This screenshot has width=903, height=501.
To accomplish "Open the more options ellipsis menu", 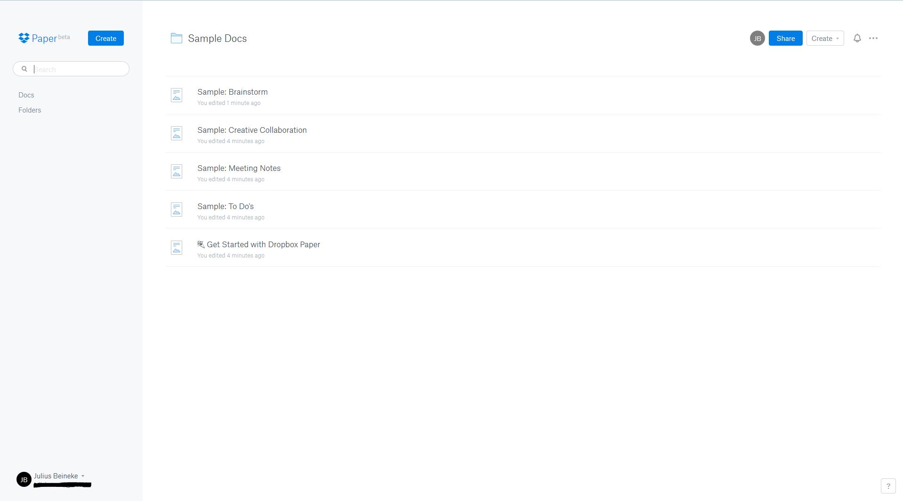I will (x=873, y=38).
